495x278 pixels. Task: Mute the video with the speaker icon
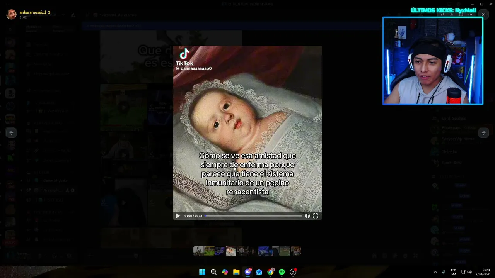307,216
